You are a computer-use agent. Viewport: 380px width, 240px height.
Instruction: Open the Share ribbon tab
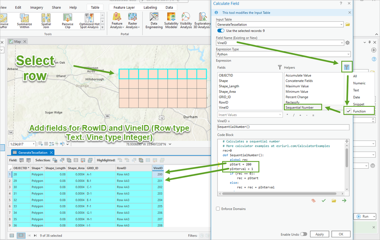(x=56, y=7)
